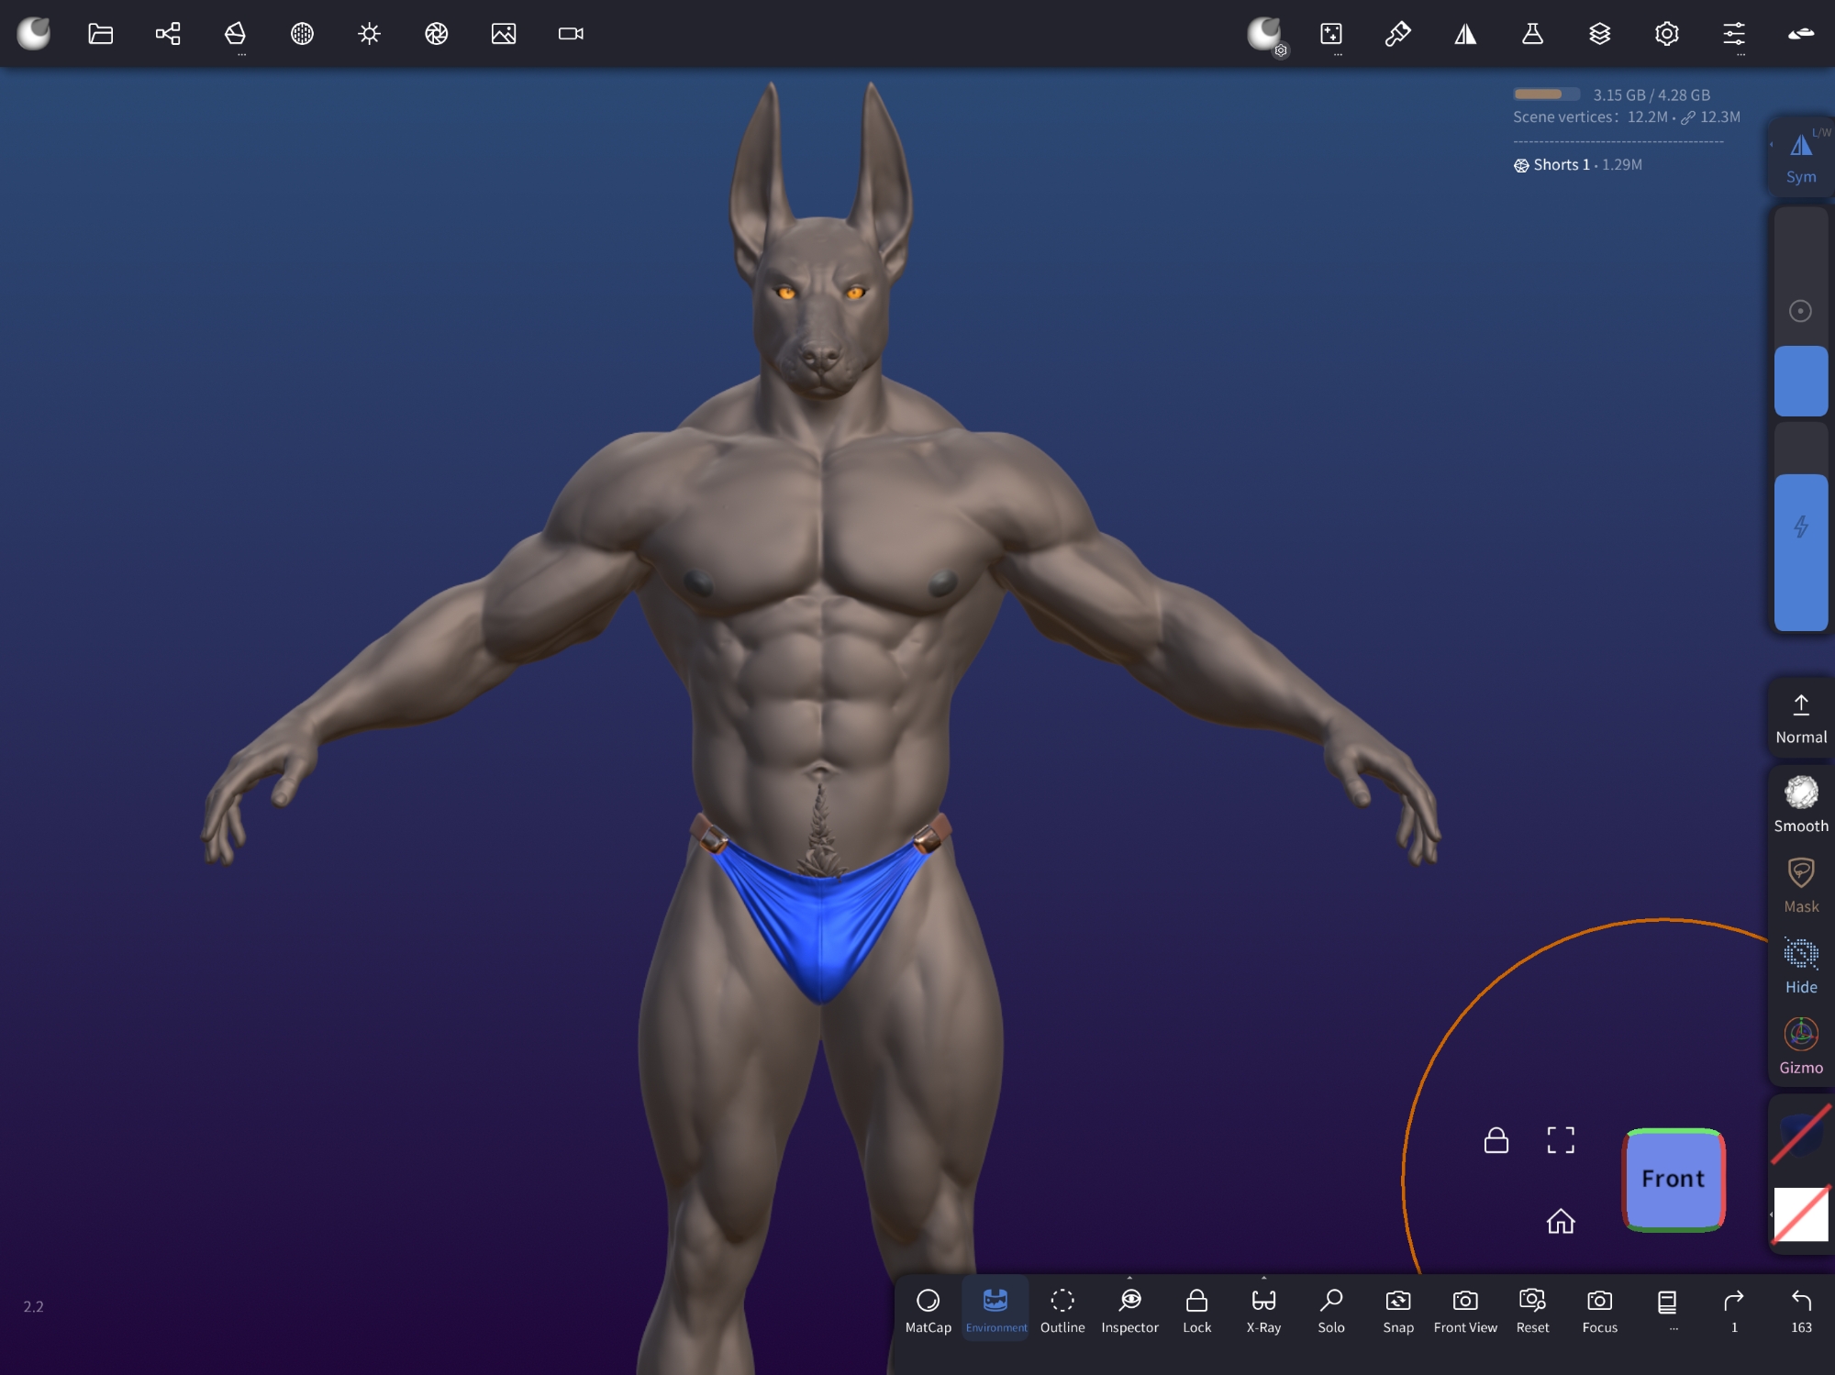
Task: Open the Files folder menu
Action: (100, 34)
